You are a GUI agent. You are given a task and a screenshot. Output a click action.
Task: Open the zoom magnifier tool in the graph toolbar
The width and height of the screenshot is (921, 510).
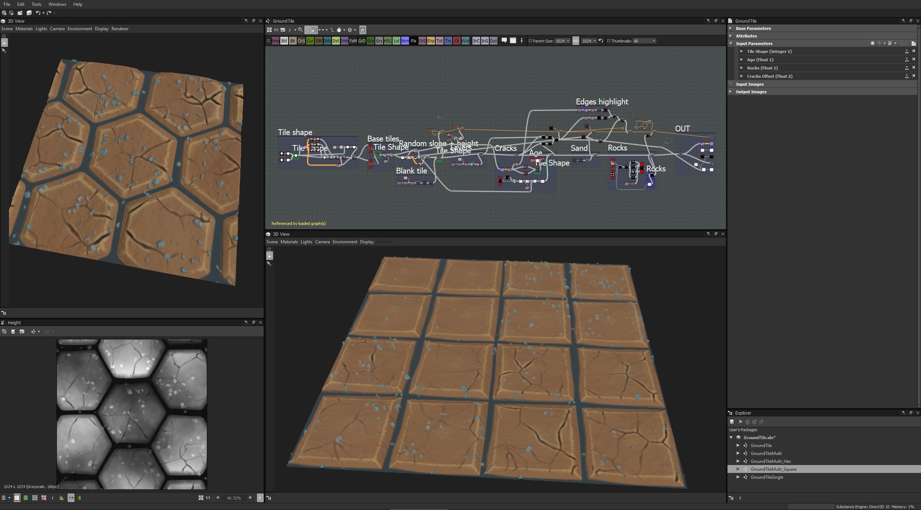[301, 30]
